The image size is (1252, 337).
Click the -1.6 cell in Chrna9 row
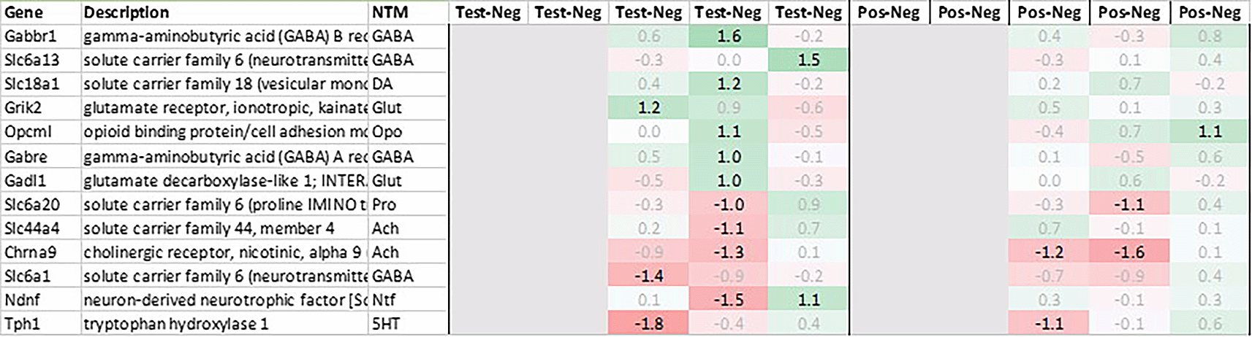pyautogui.click(x=1129, y=252)
